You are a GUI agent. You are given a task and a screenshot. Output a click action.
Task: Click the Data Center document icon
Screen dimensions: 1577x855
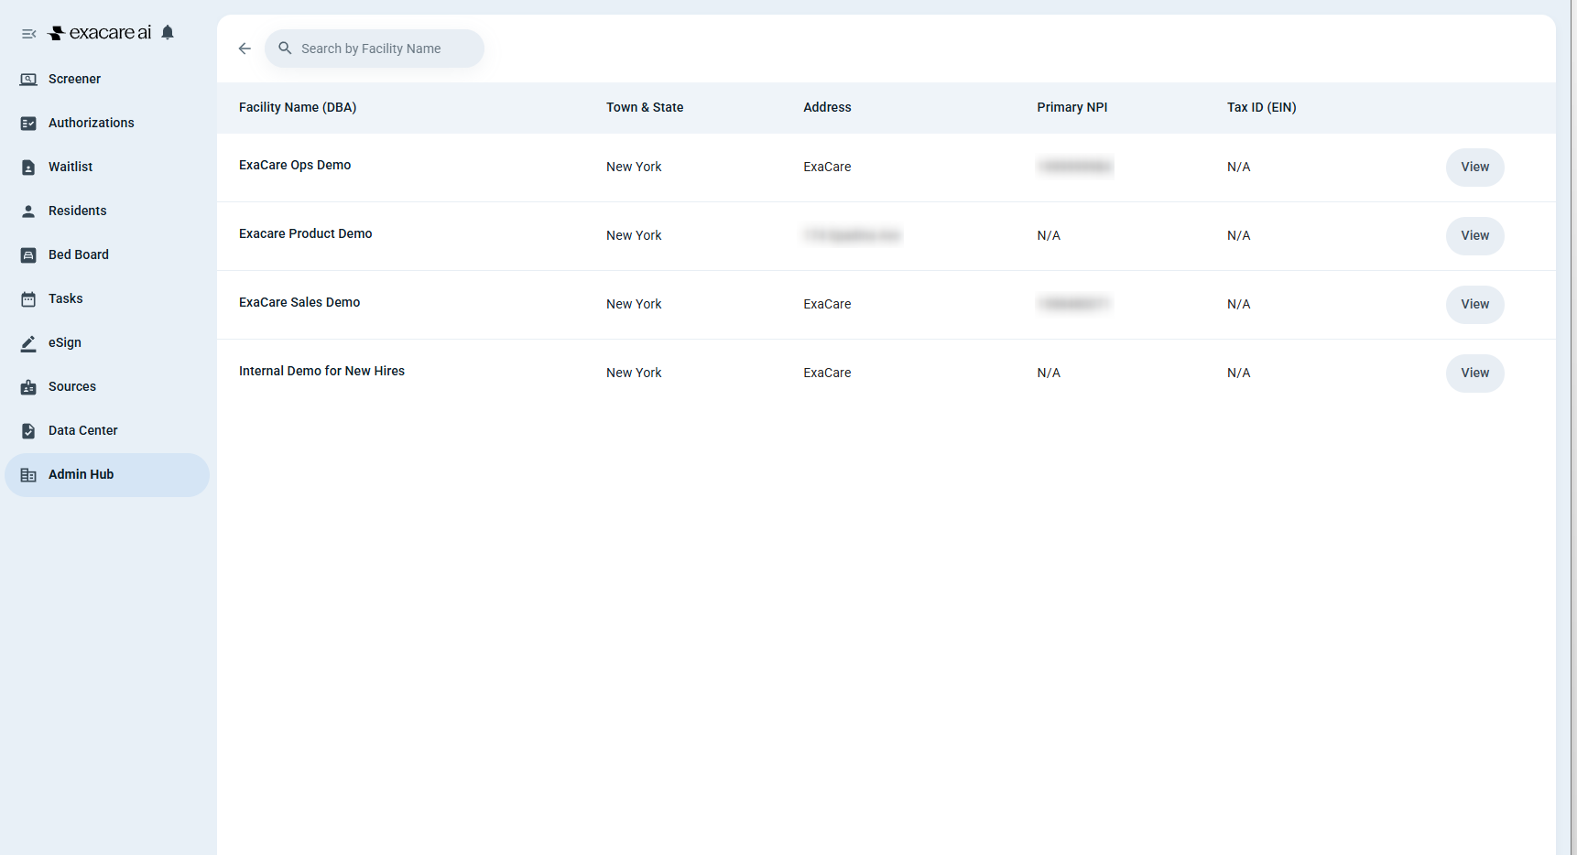(28, 431)
